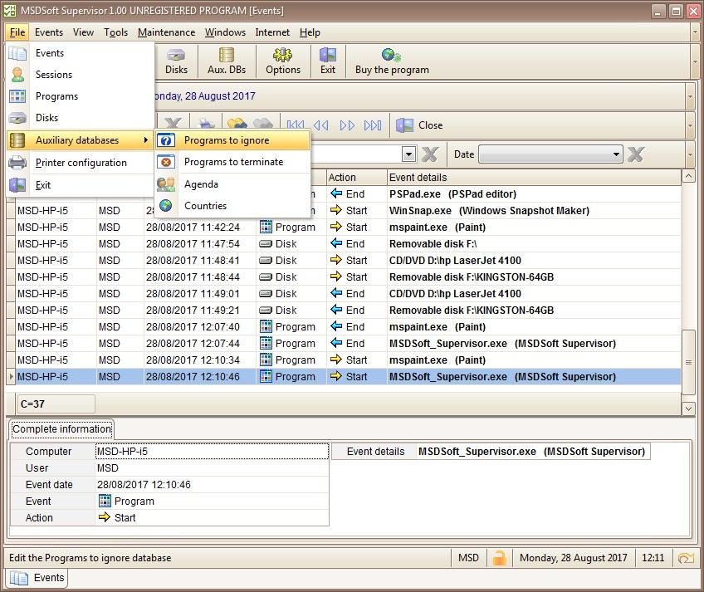Click the Close button in toolbar
This screenshot has width=704, height=592.
point(420,125)
